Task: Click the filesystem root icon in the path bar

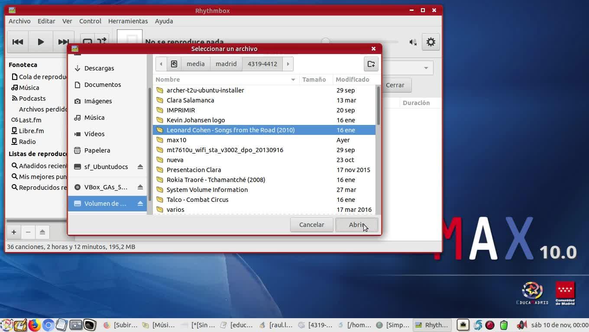Action: pos(174,64)
